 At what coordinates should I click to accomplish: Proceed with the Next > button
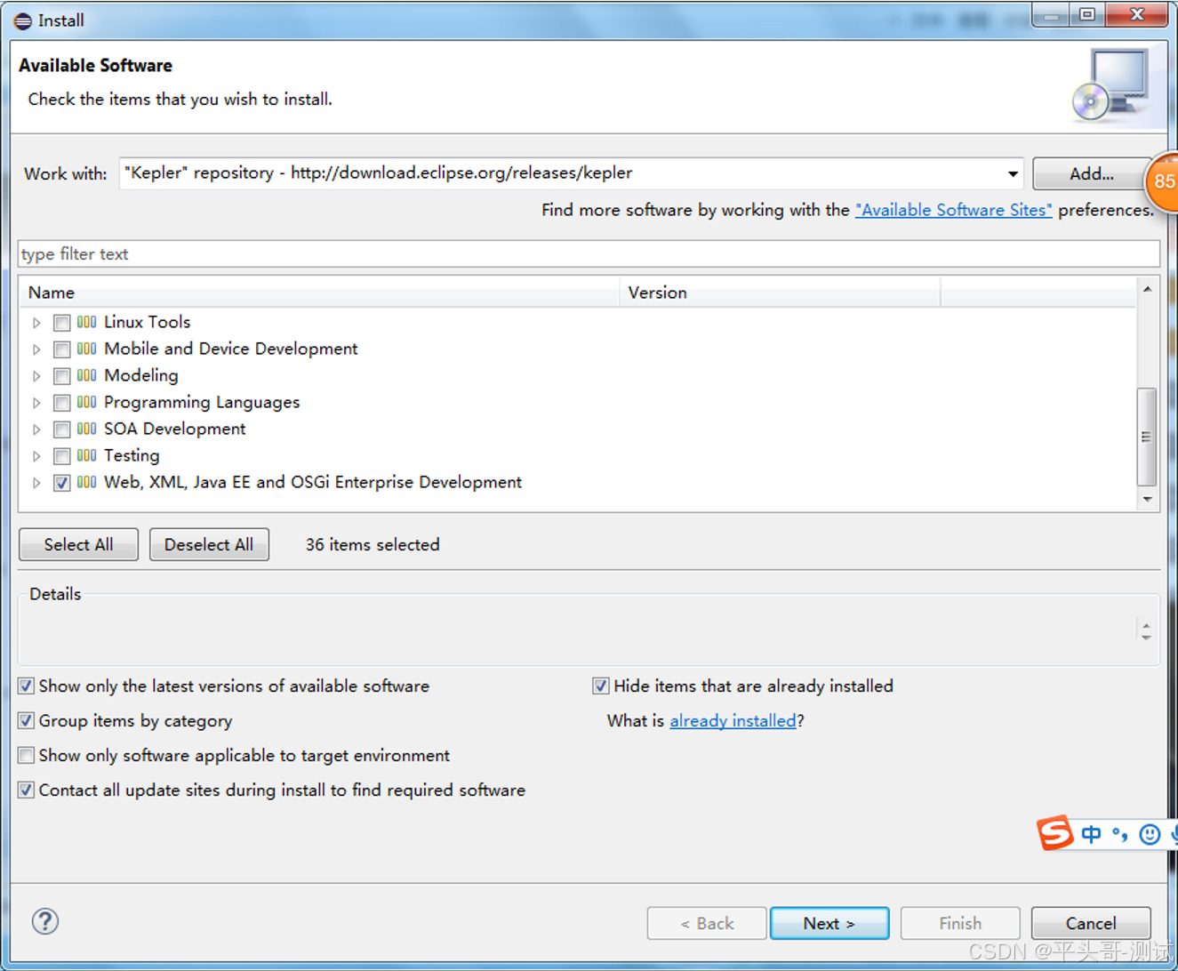829,923
